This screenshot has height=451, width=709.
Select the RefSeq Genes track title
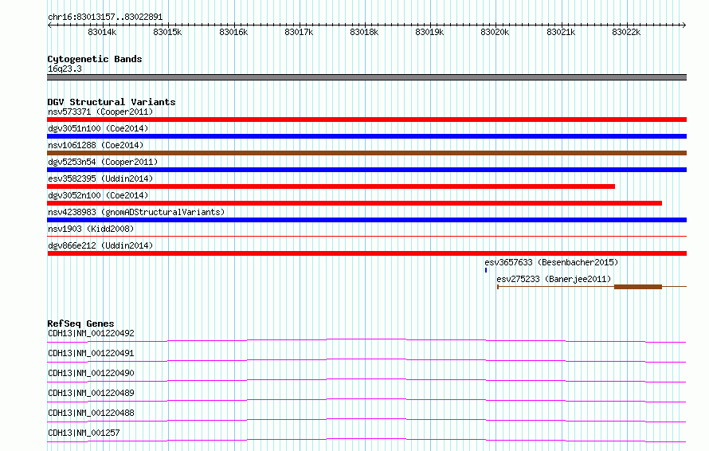(x=80, y=324)
